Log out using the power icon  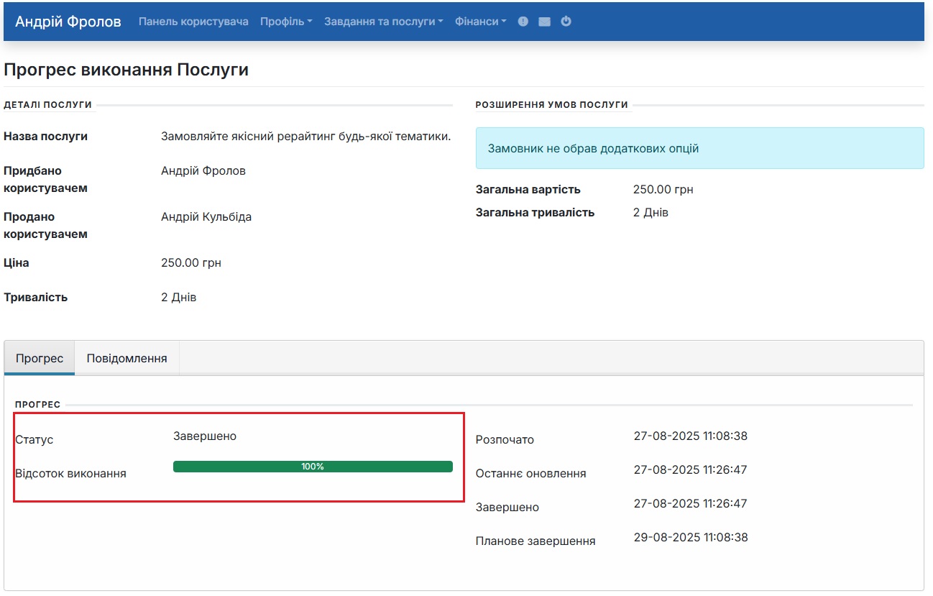(x=566, y=21)
